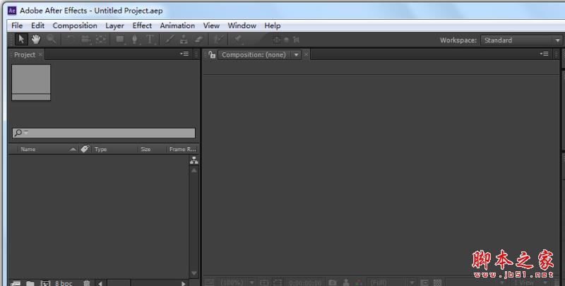Open the Window menu
Screen dimensions: 565x286
pyautogui.click(x=242, y=25)
